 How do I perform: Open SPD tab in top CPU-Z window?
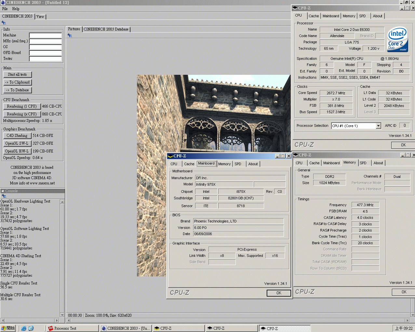(x=362, y=16)
